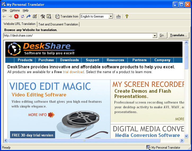The height and width of the screenshot is (151, 192).
Task: Follow the orange 'trial download' link
Action: (x=73, y=72)
